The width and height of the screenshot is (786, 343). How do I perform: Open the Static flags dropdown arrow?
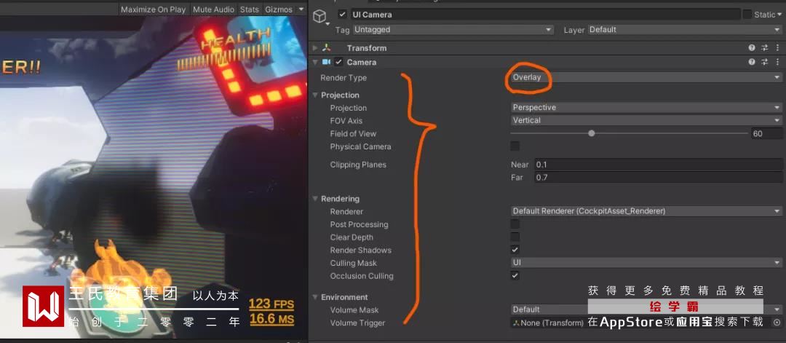point(779,15)
